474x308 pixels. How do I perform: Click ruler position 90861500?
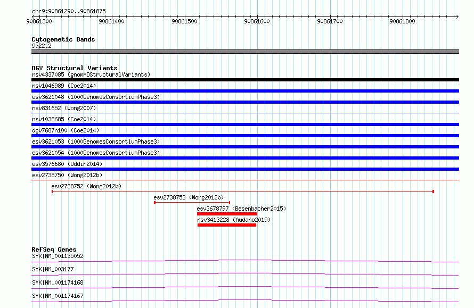[184, 21]
